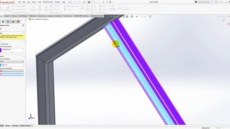The height and width of the screenshot is (129, 230).
Task: Click Edit Appearance icon in view toolbar
Action: tap(142, 16)
